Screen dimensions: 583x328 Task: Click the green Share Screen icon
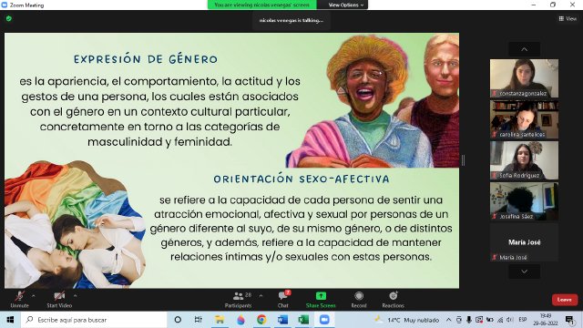[x=321, y=296]
